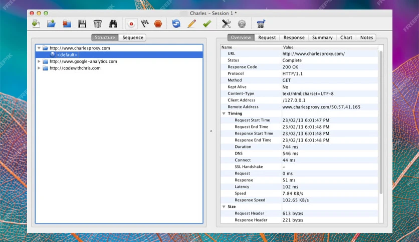Open the Chart tab

[x=346, y=37]
